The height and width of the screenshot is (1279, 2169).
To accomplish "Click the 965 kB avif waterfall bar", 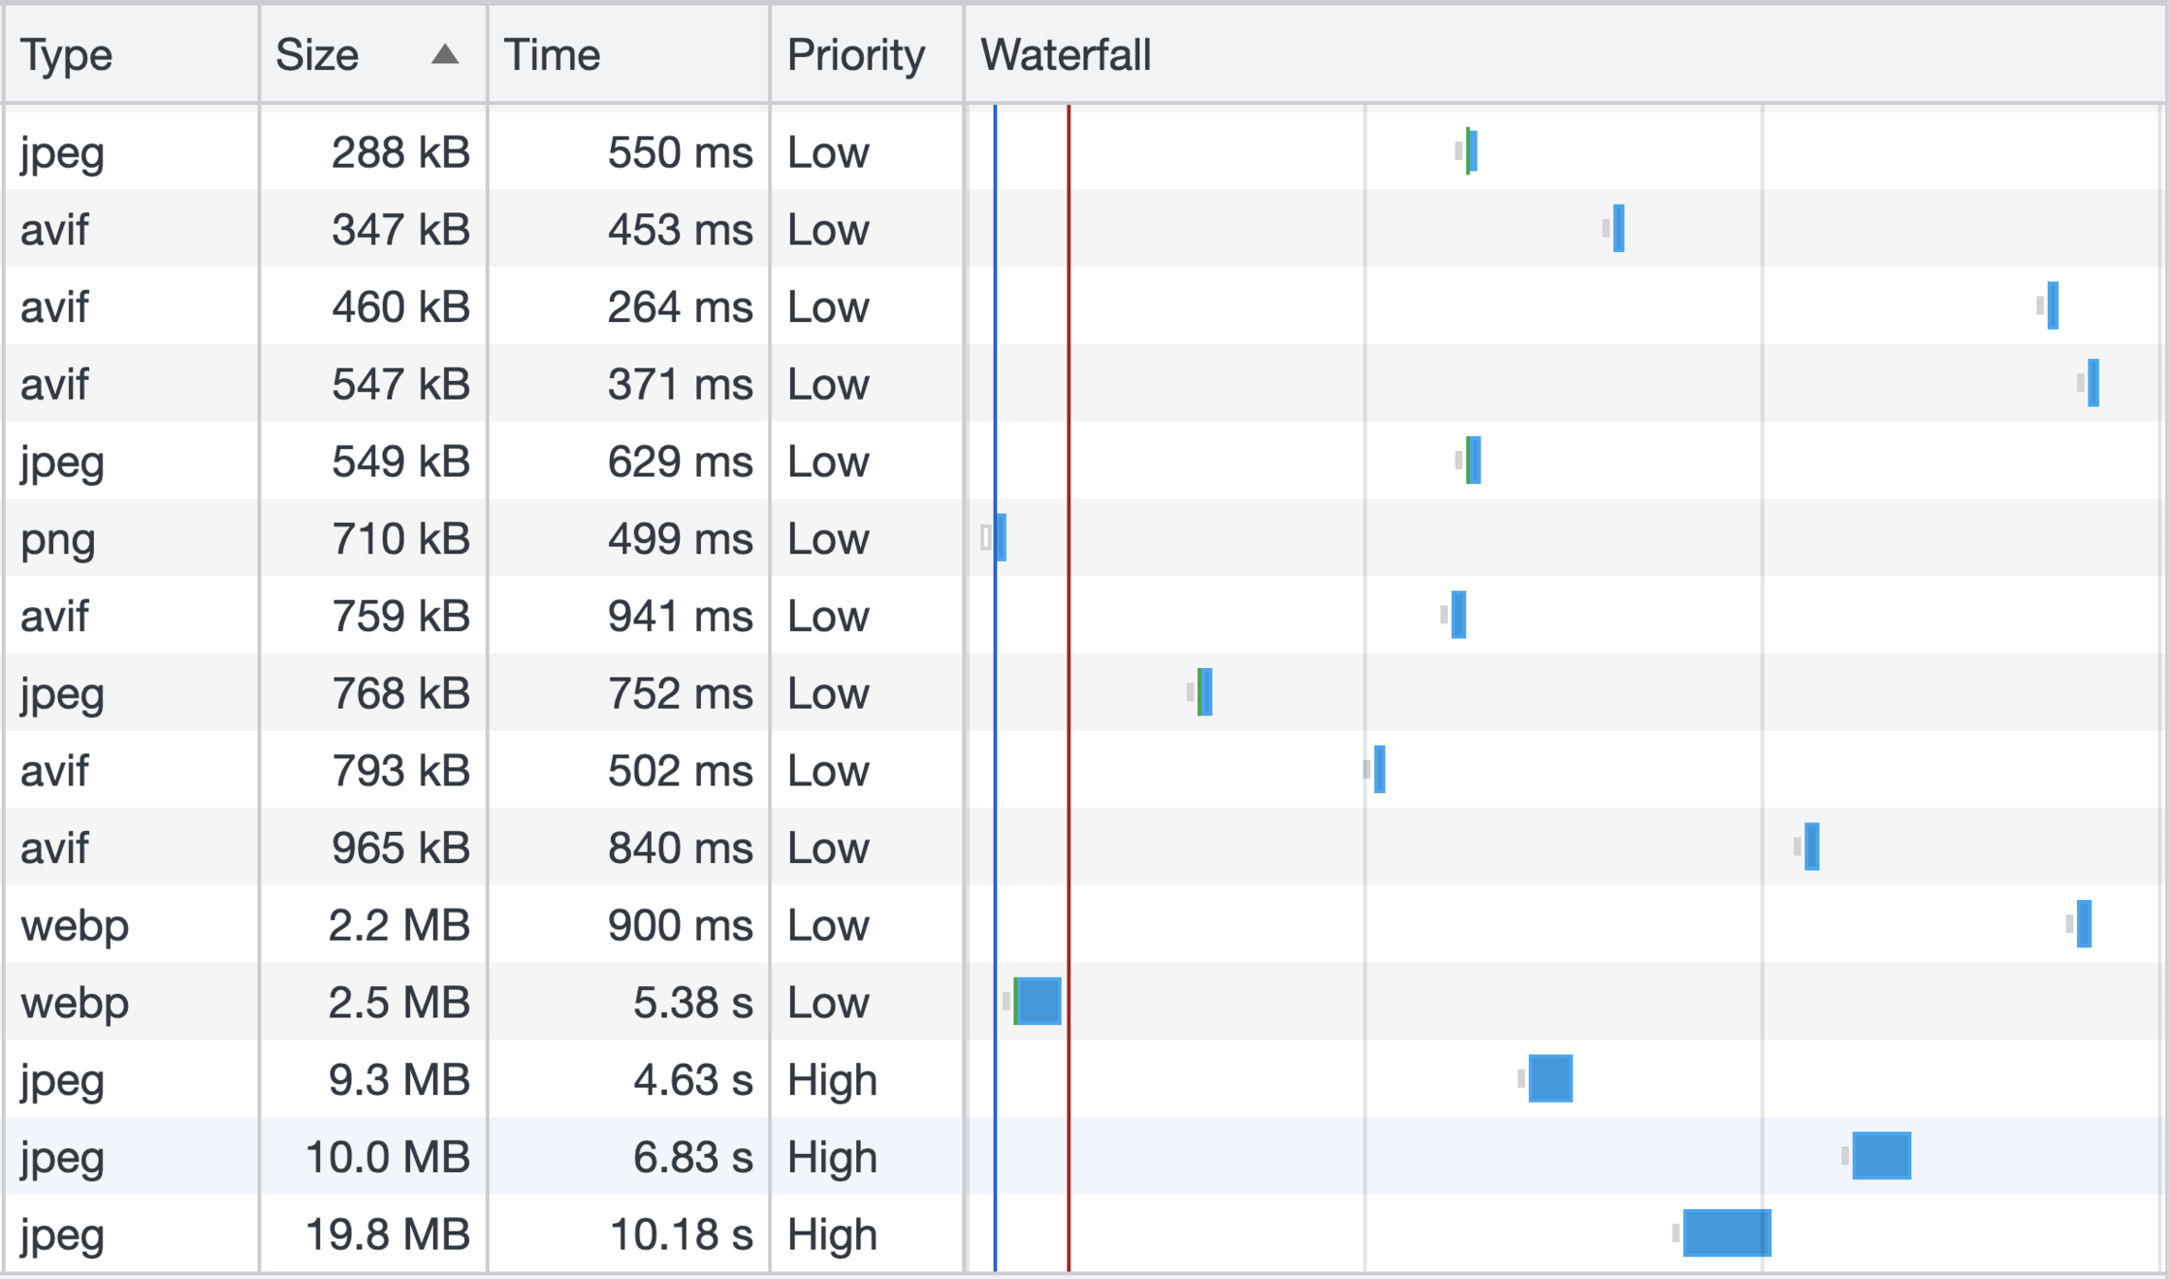I will (1812, 847).
